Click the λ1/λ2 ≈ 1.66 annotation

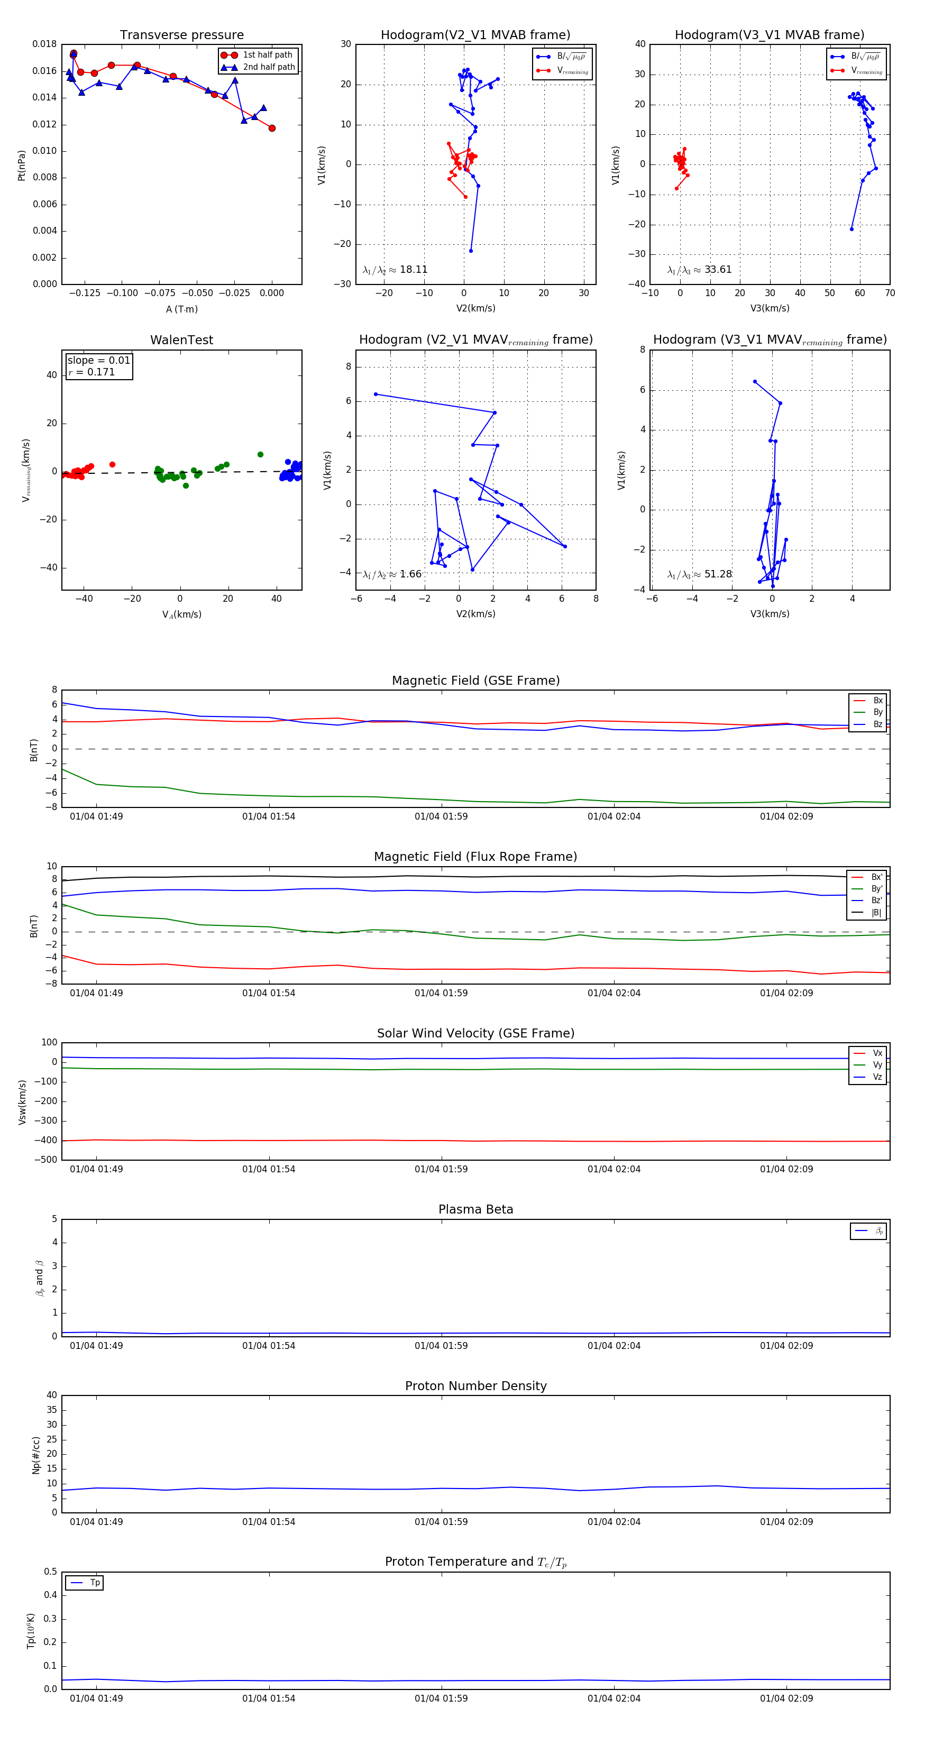(392, 574)
